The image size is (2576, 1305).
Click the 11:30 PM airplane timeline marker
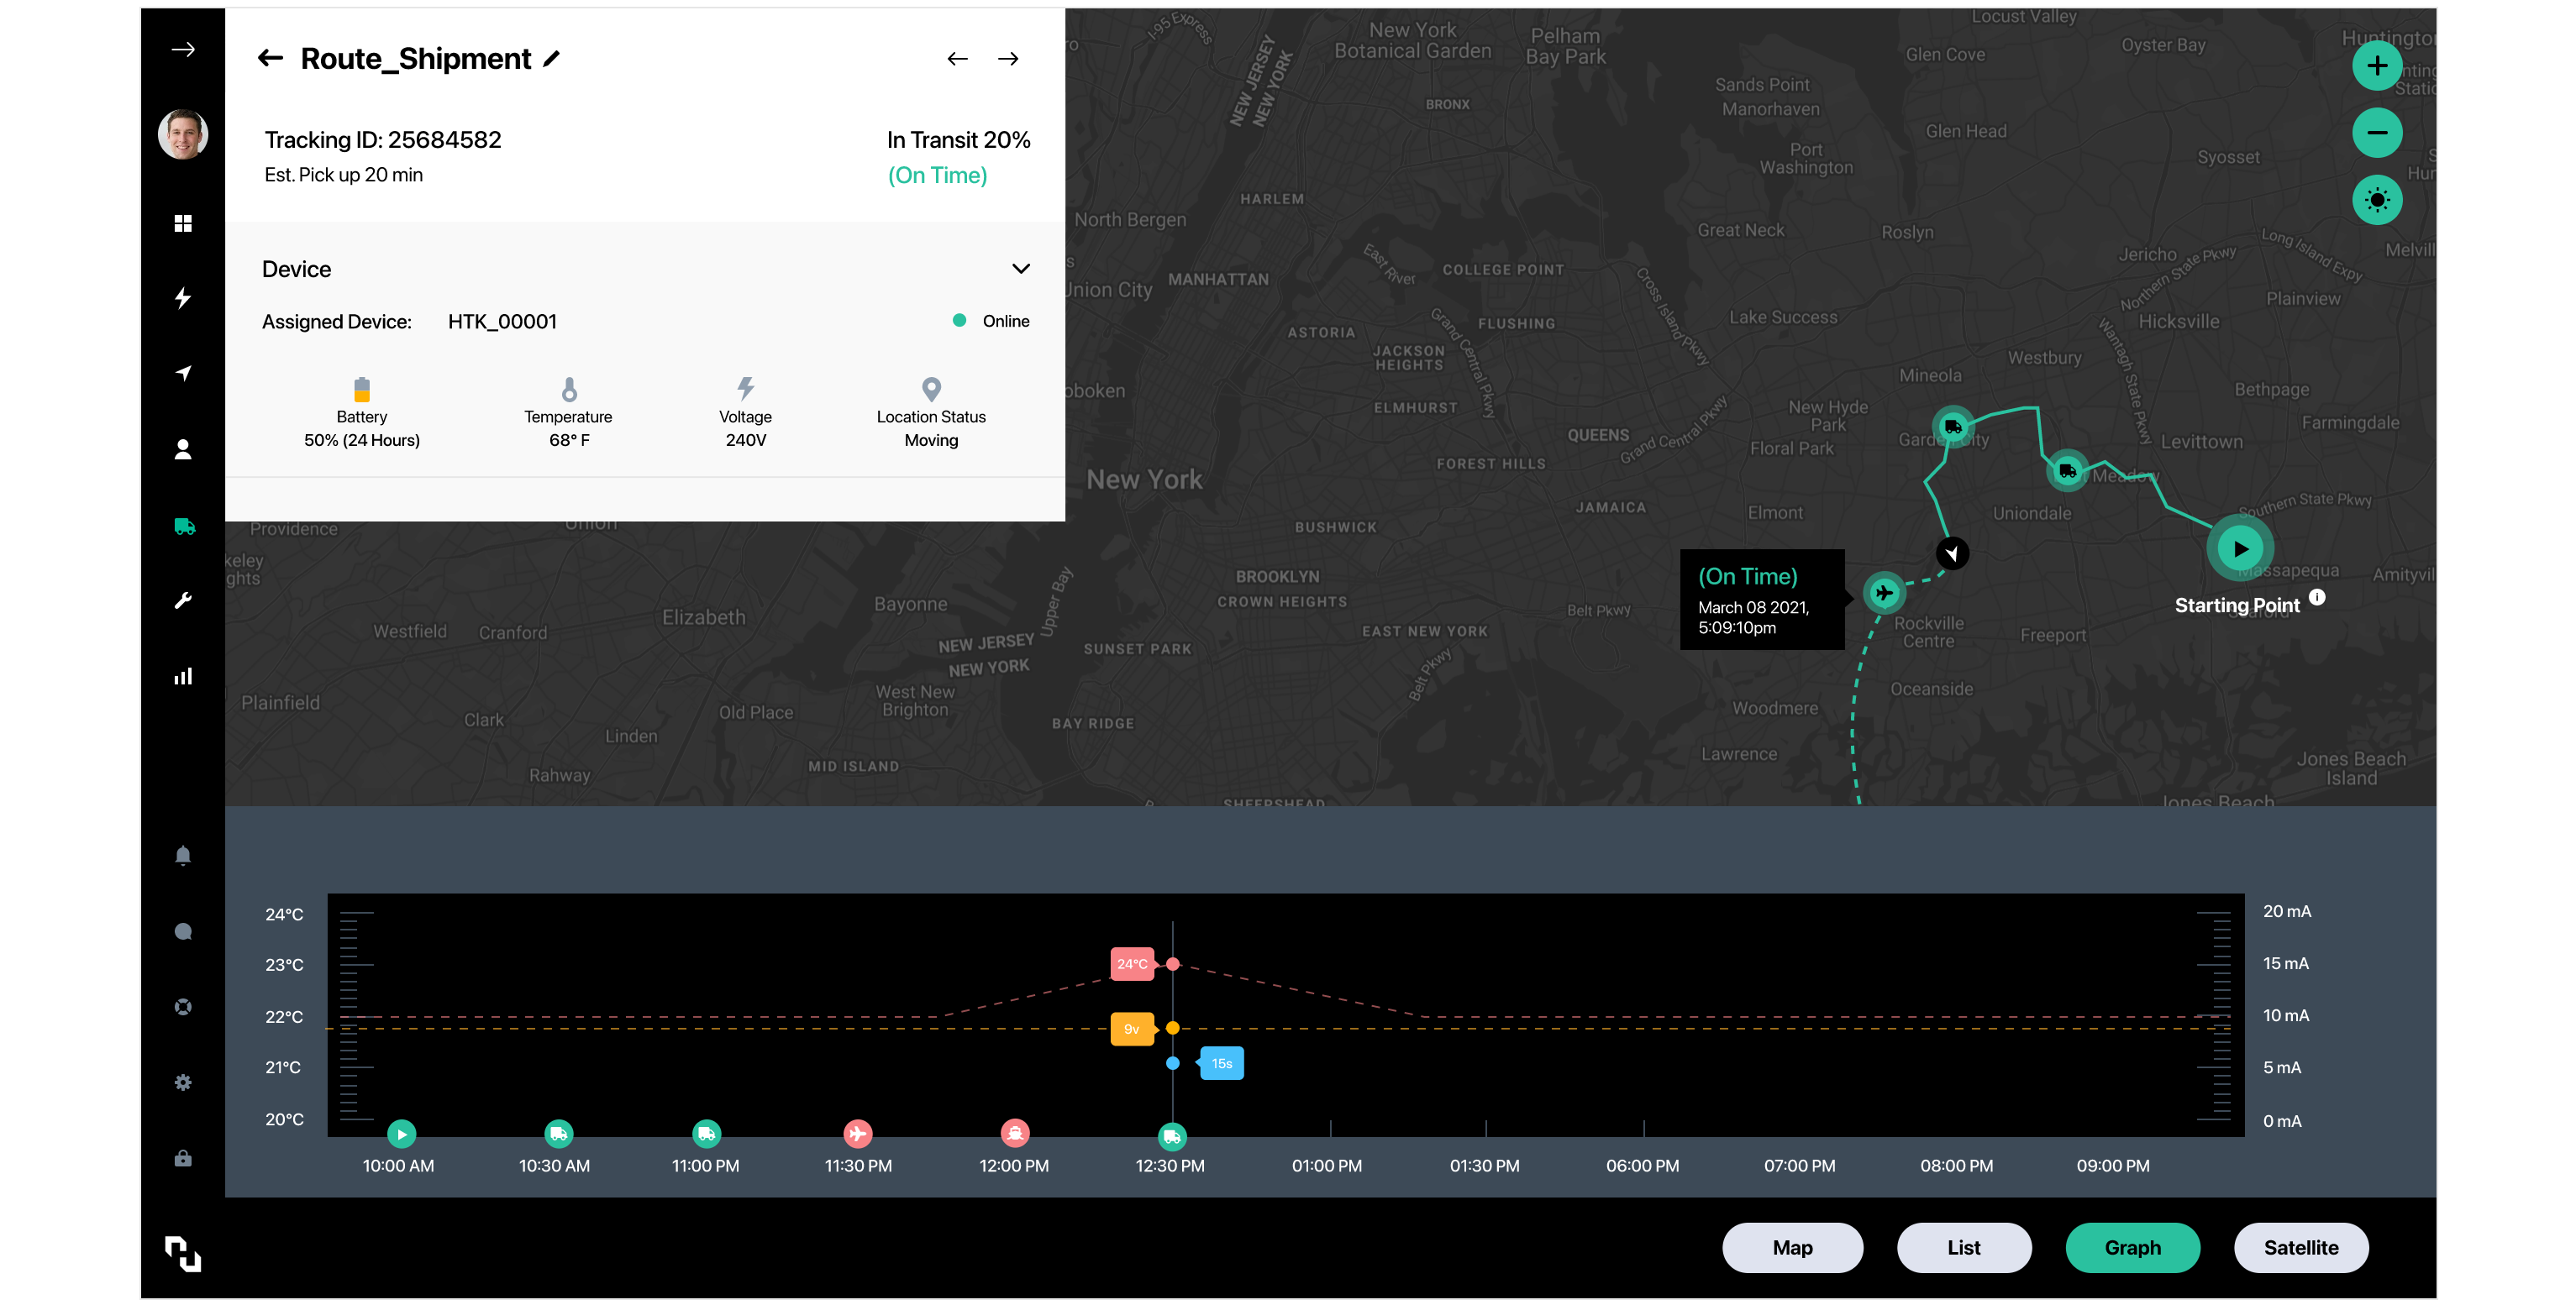pyautogui.click(x=857, y=1133)
